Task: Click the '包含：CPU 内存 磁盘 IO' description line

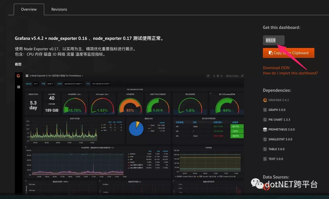Action: click(60, 54)
